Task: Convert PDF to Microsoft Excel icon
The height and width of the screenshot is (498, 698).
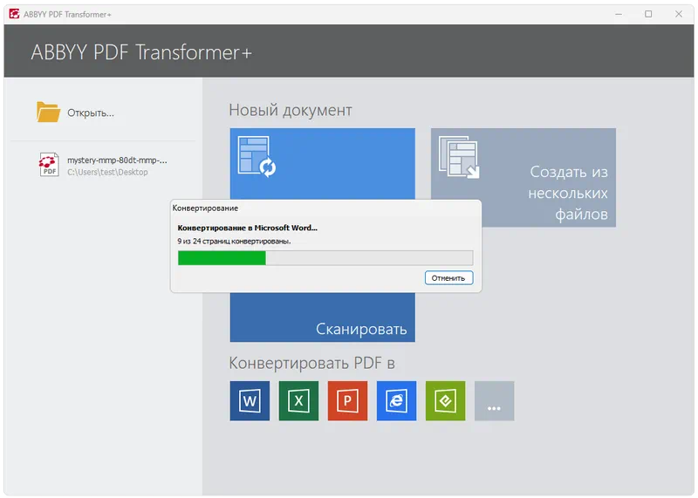Action: [x=298, y=400]
